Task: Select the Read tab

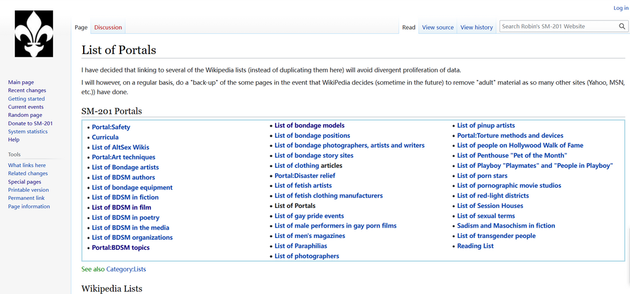Action: [x=409, y=27]
